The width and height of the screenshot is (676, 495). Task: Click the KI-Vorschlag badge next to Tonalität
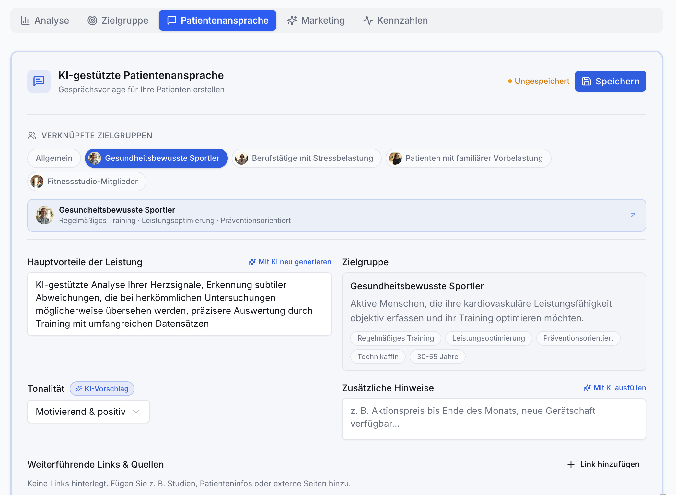click(102, 389)
